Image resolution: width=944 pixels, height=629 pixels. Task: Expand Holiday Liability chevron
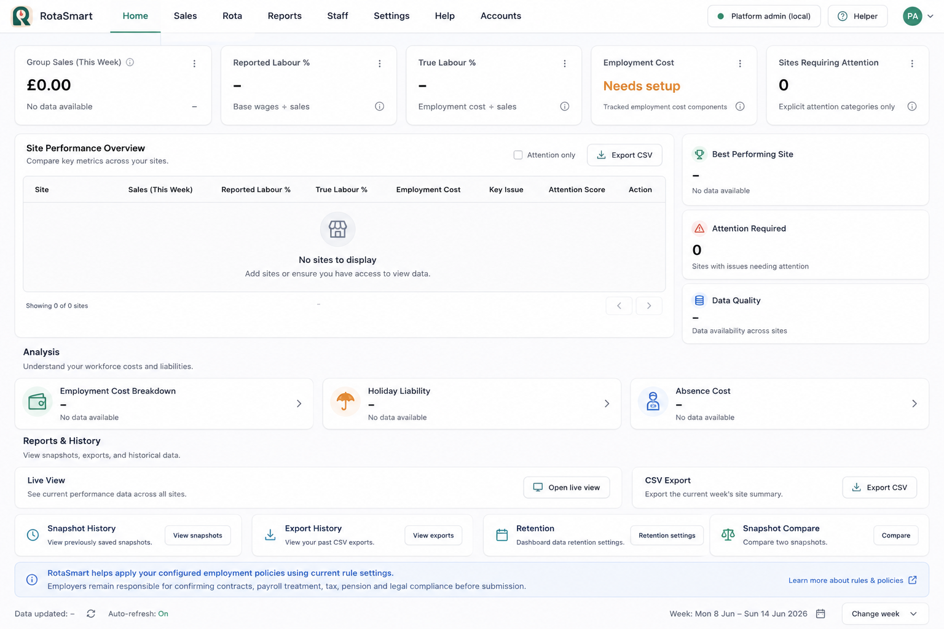[607, 404]
